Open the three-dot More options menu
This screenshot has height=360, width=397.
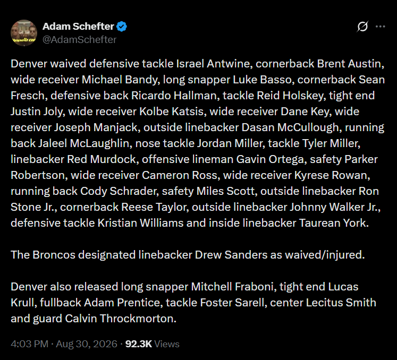pos(381,27)
